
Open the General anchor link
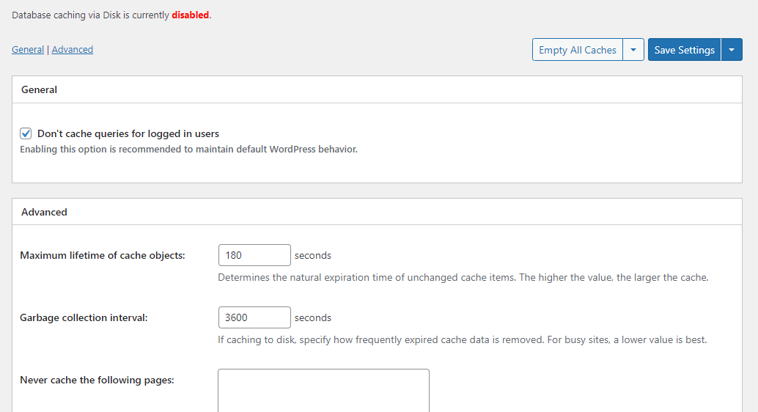tap(28, 49)
